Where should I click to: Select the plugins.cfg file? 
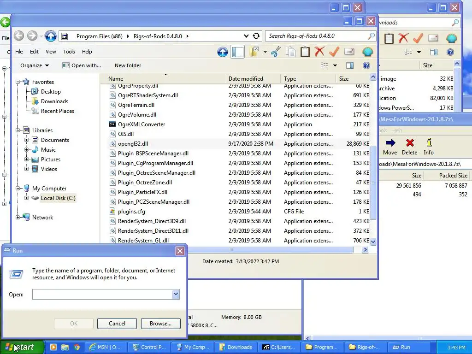coord(131,211)
